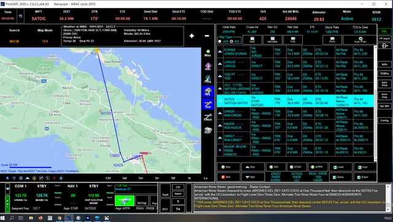Image resolution: width=393 pixels, height=222 pixels.
Task: Open the FP Import tab
Action: point(384,39)
